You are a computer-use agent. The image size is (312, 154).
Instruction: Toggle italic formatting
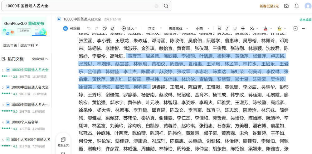coord(227,28)
